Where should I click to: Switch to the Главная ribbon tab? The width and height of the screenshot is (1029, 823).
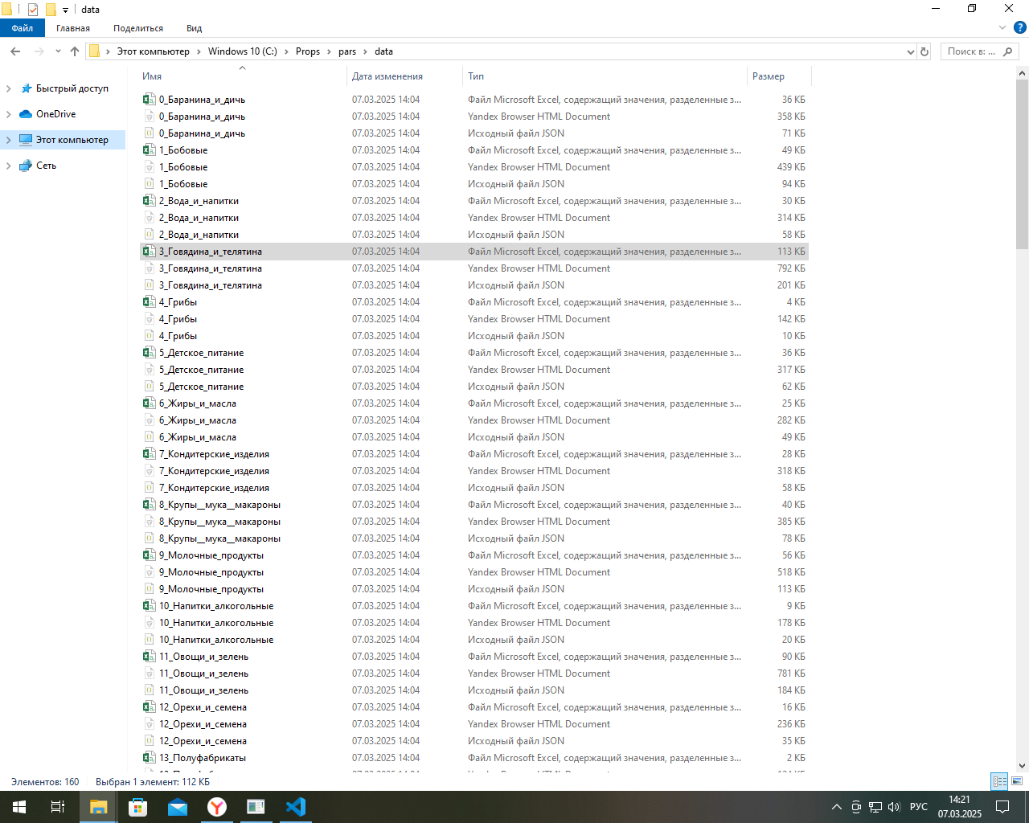(73, 28)
